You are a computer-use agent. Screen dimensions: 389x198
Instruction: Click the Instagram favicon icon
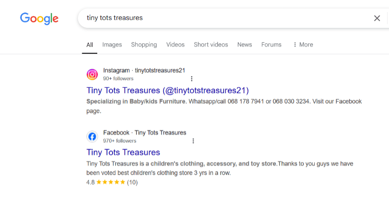click(x=92, y=75)
